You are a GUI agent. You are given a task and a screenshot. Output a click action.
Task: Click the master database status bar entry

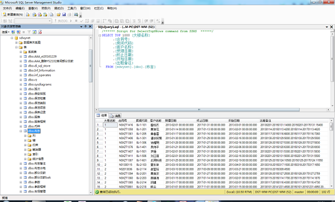[299, 192]
